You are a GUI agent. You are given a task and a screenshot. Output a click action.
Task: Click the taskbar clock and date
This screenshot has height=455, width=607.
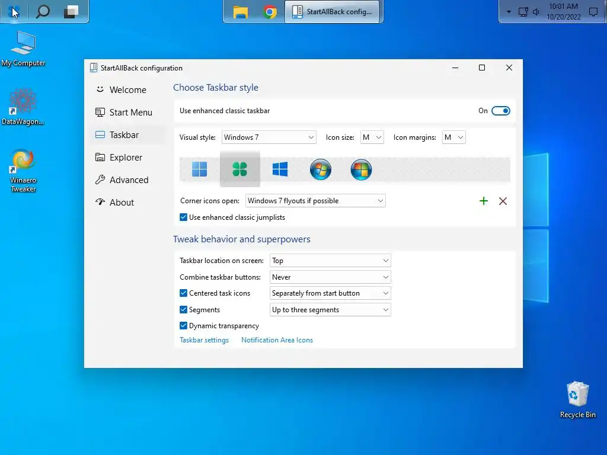pyautogui.click(x=563, y=12)
